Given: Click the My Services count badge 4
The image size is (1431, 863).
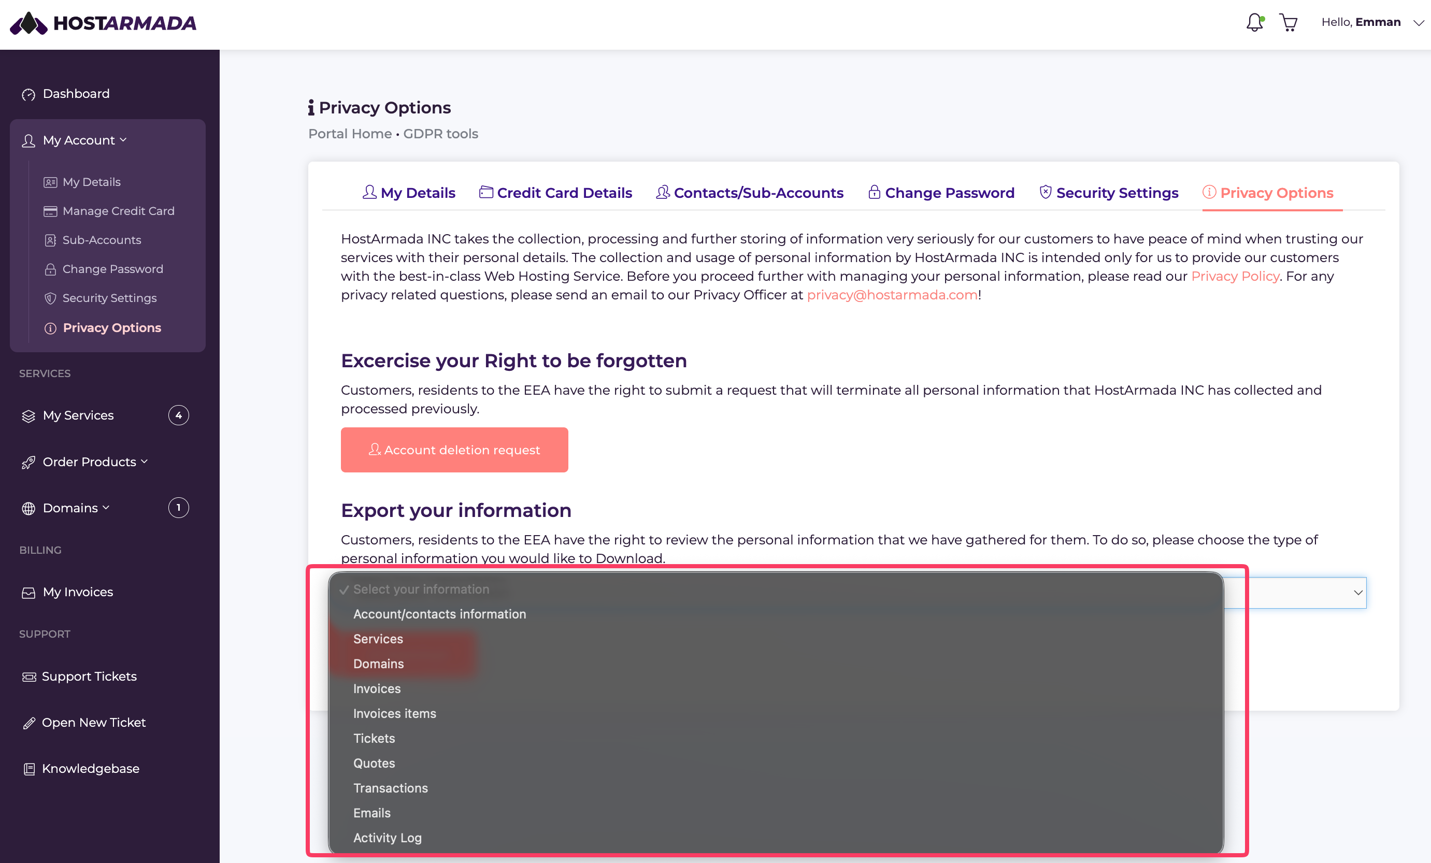Looking at the screenshot, I should pyautogui.click(x=178, y=415).
